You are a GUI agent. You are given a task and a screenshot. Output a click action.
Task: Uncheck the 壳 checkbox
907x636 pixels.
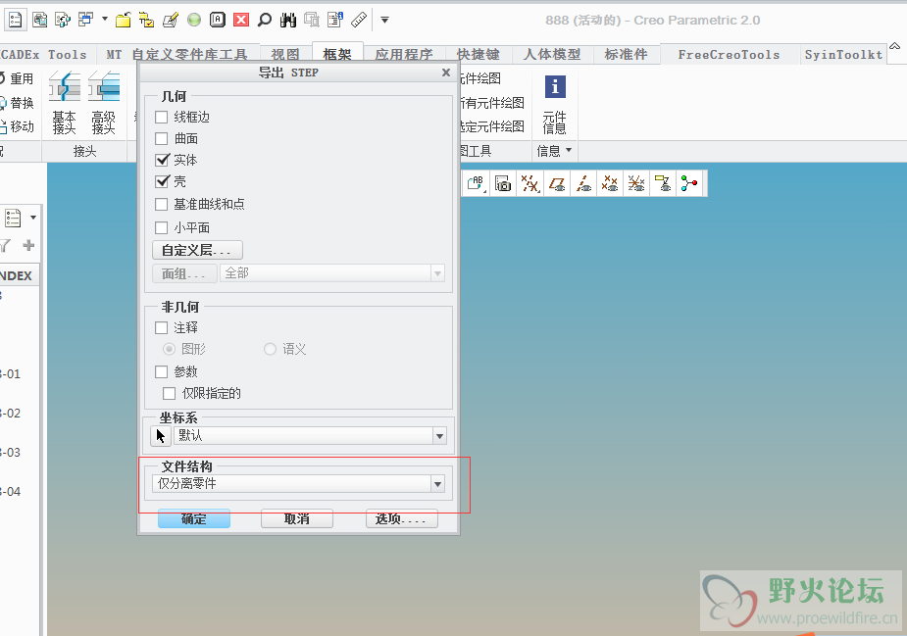[162, 181]
